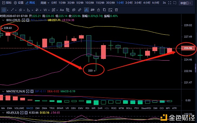Select the crosshair cursor tool

pyautogui.click(x=4, y=10)
